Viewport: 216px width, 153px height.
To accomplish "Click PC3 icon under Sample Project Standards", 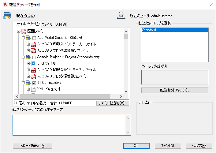I will [33, 76].
